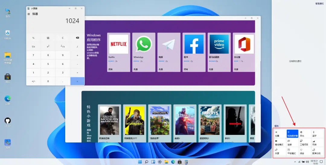Open the Calculator taskbar icon
The height and width of the screenshot is (165, 326).
pos(186,162)
